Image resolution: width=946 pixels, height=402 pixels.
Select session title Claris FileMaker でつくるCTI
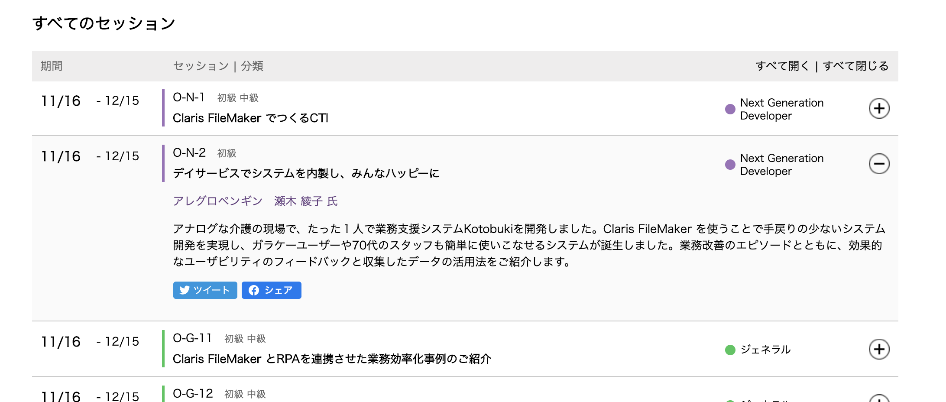click(250, 118)
